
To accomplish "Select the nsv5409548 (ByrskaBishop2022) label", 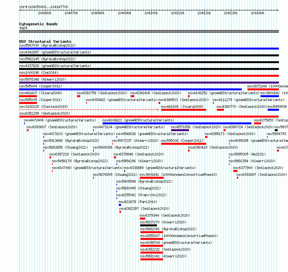I will (144, 181).
